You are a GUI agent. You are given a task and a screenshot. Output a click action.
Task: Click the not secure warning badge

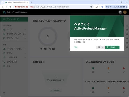(21, 7)
